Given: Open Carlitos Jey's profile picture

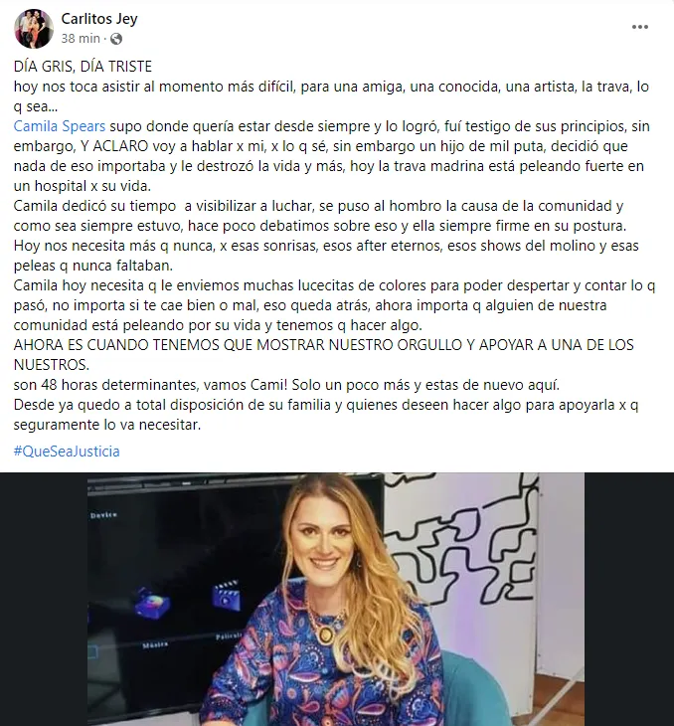Looking at the screenshot, I should point(34,29).
